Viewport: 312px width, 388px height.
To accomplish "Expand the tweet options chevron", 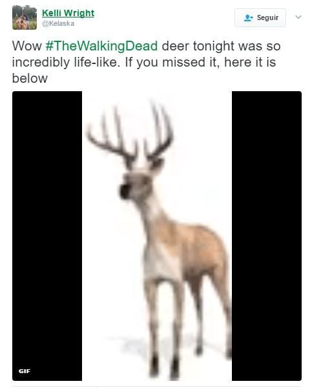I will coord(298,17).
